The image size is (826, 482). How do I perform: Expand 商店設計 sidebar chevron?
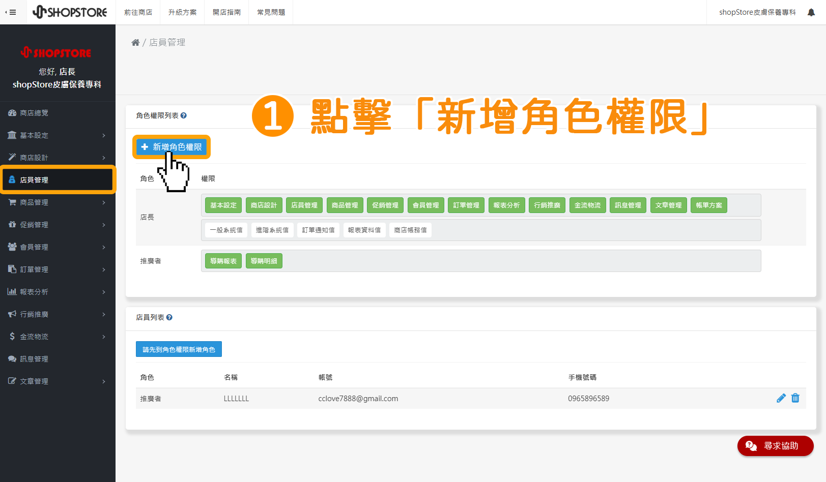tap(104, 158)
